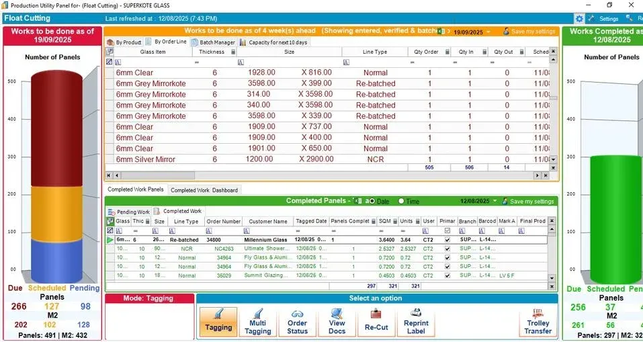Click the lock icon on Qty In column
This screenshot has width=643, height=342.
coord(484,52)
